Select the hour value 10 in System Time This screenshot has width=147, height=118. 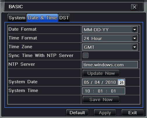pos(87,91)
